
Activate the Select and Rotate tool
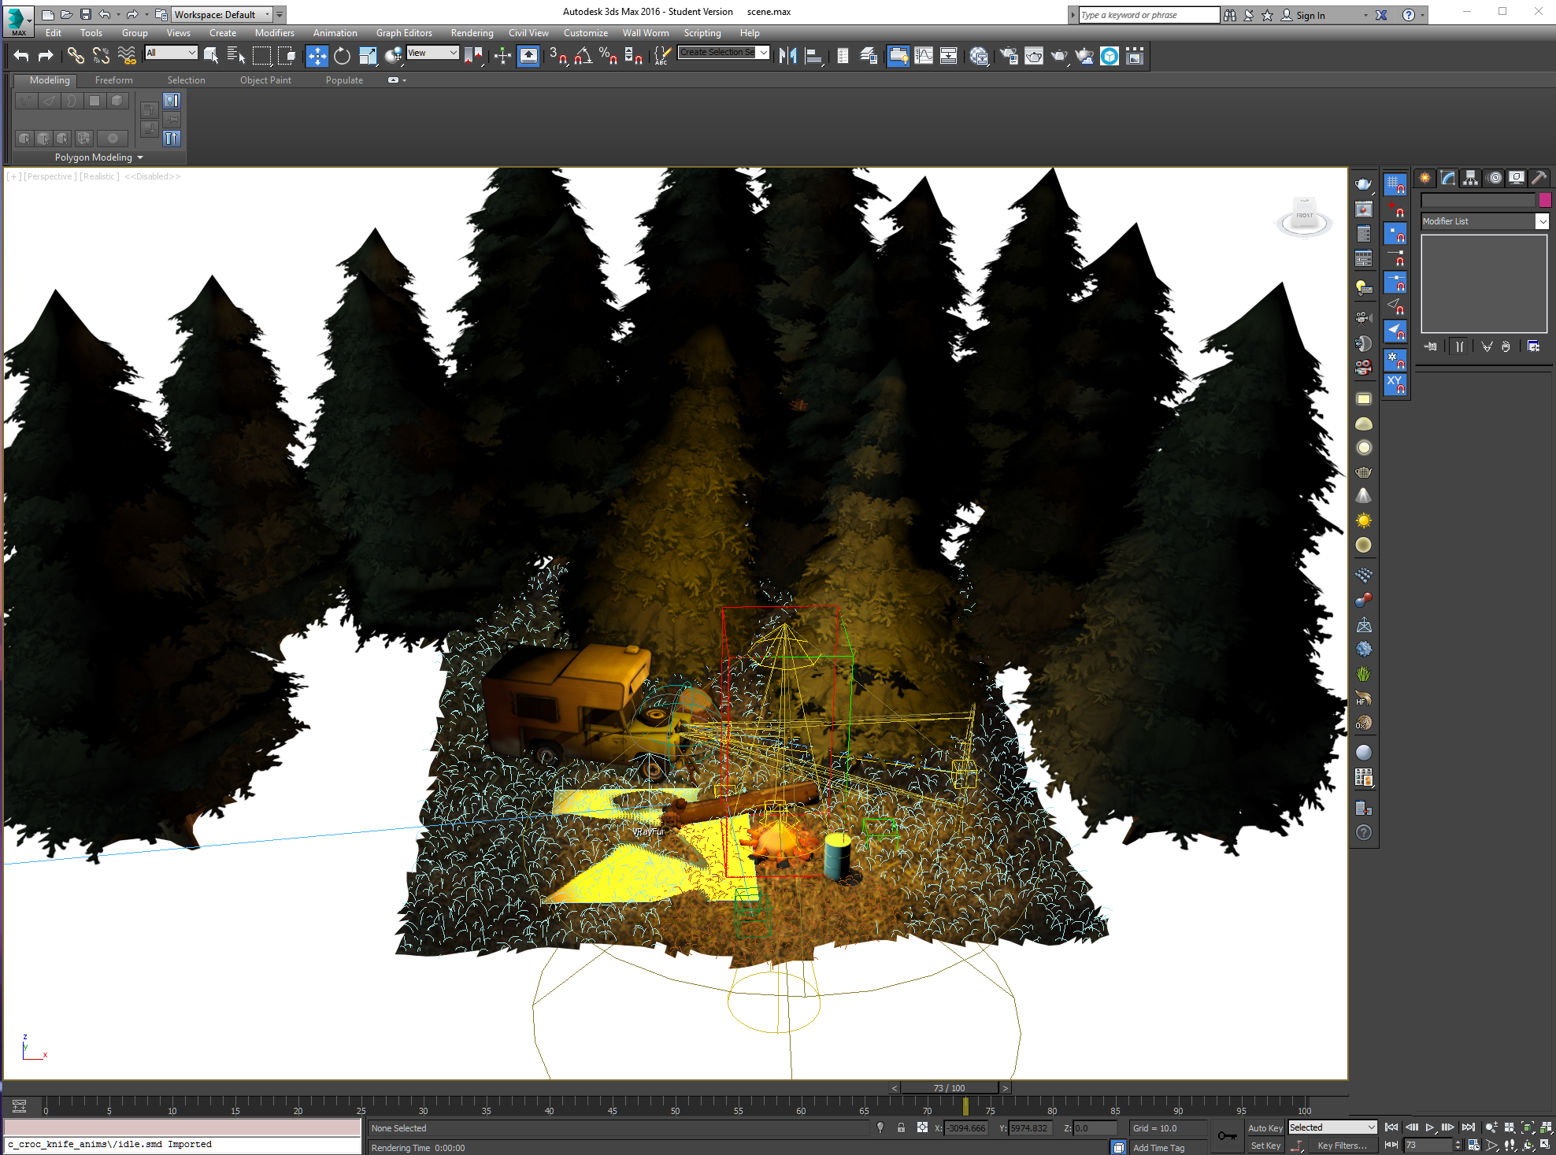pos(343,55)
